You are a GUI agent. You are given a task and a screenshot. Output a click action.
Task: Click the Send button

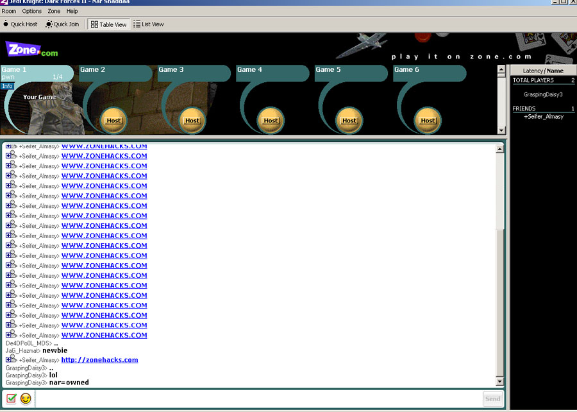[492, 399]
